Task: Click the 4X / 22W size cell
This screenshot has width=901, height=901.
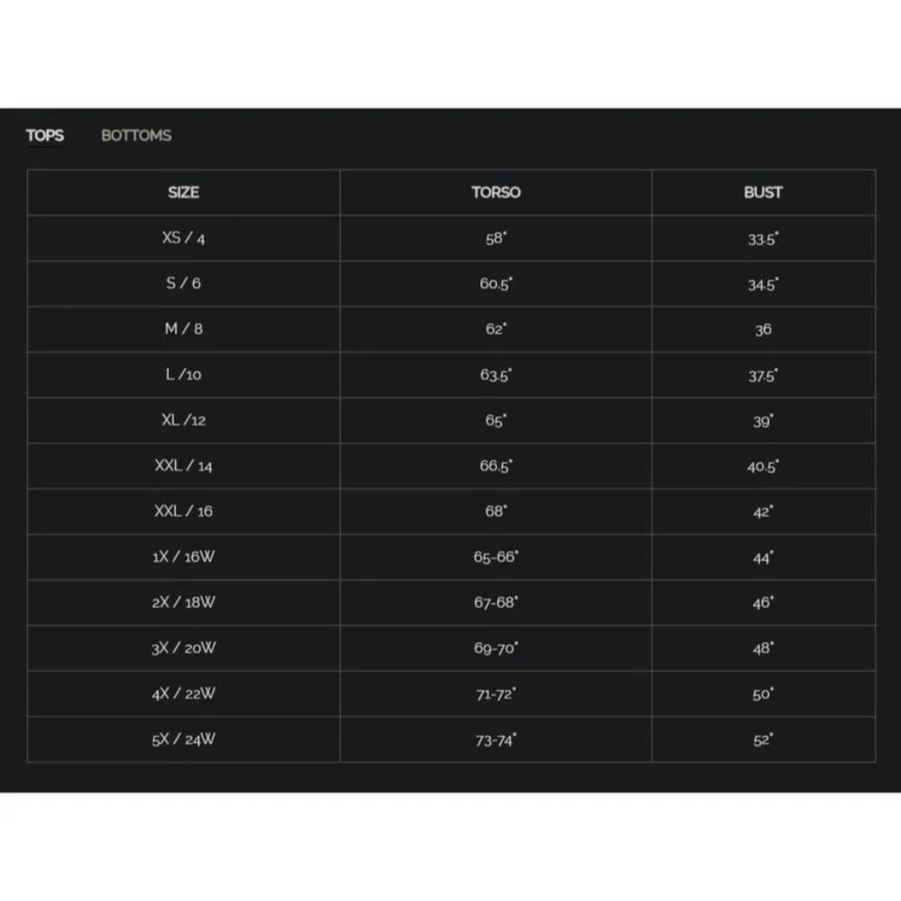Action: 183,694
